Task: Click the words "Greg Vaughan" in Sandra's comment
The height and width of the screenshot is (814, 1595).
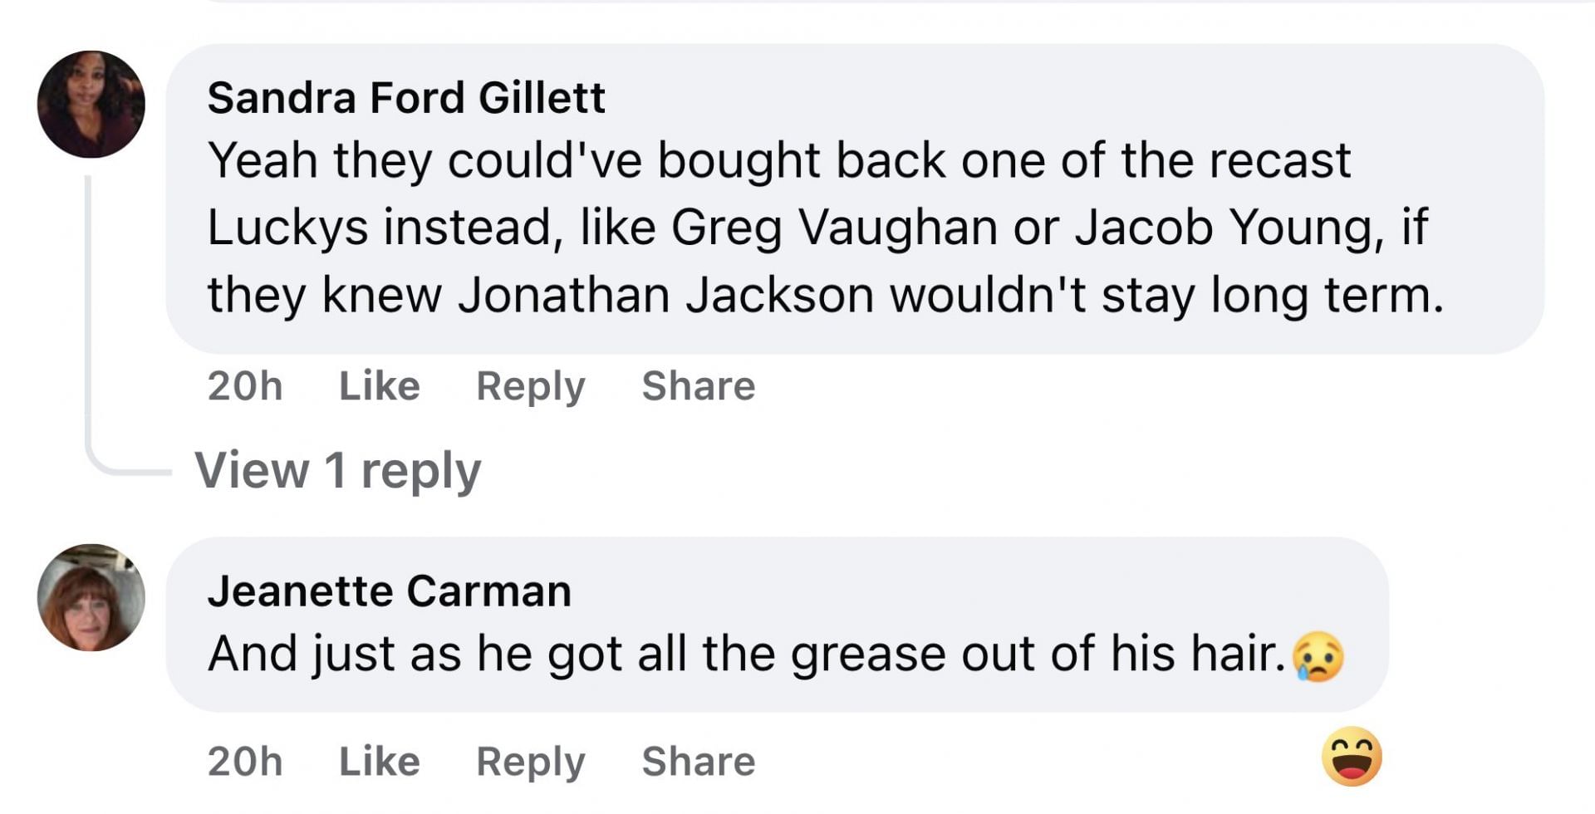Action: 833,227
